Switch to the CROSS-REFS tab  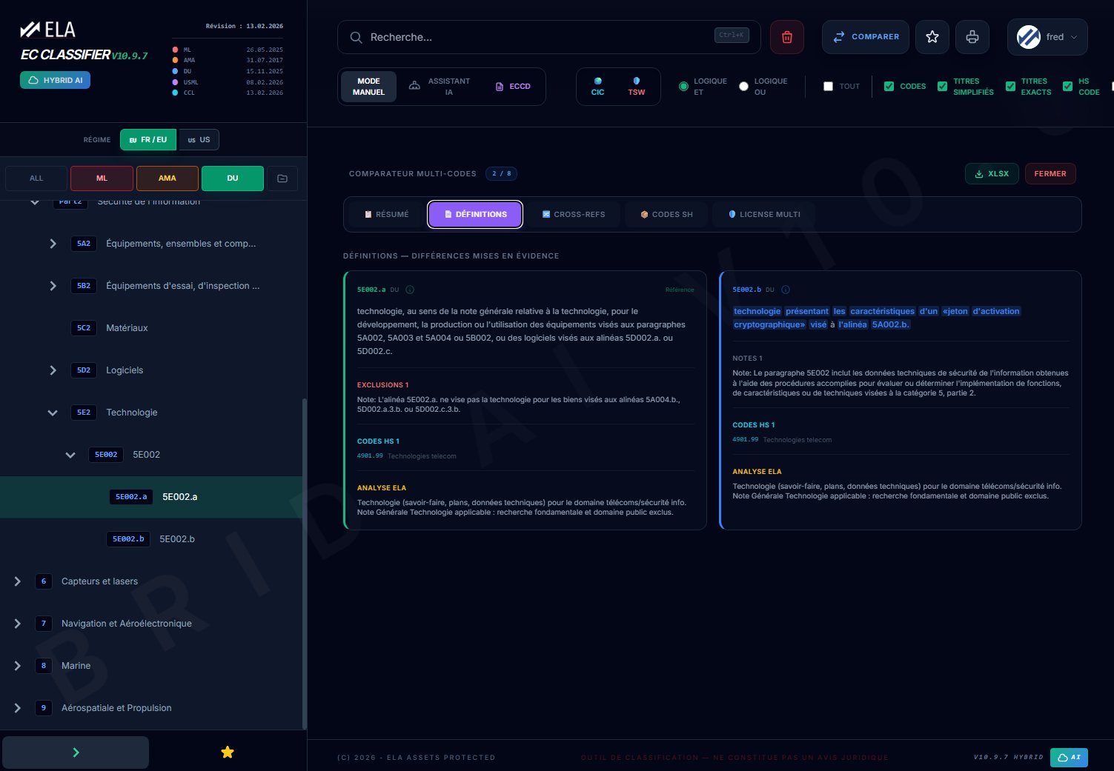pyautogui.click(x=573, y=215)
